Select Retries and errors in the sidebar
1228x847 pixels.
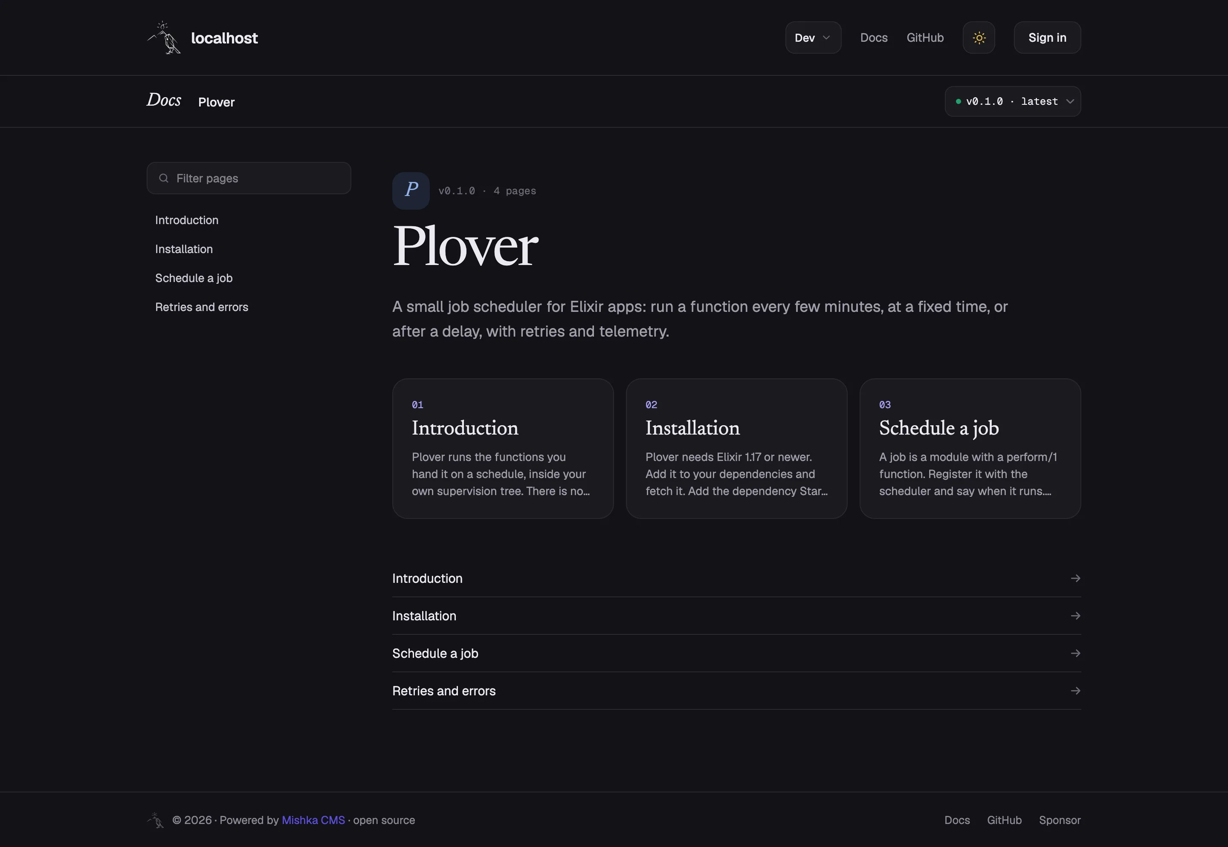tap(201, 307)
